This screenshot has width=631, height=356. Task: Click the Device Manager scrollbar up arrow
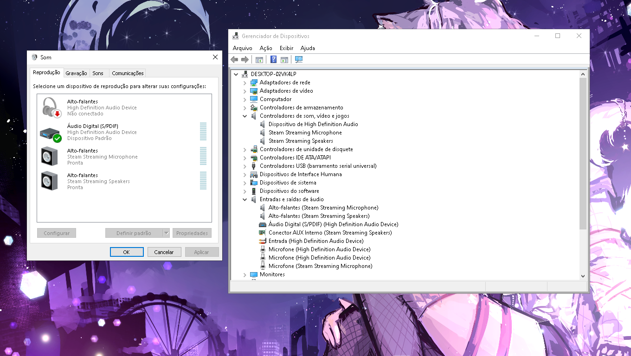[x=583, y=74]
